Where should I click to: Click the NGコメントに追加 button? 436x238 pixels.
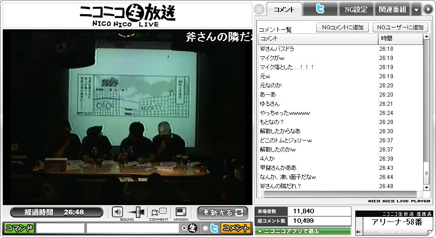click(342, 27)
